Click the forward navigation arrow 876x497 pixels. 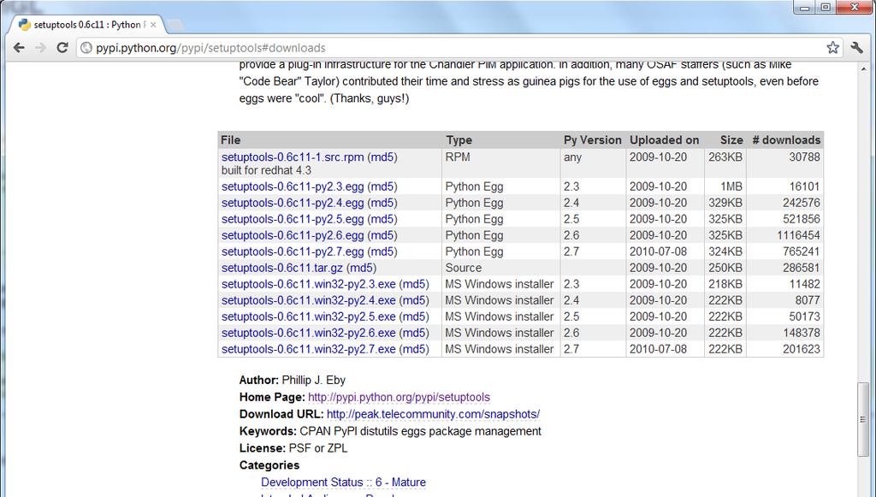(x=40, y=47)
